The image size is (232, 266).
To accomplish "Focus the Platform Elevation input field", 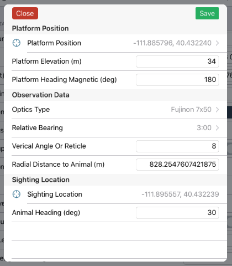I will (177, 62).
